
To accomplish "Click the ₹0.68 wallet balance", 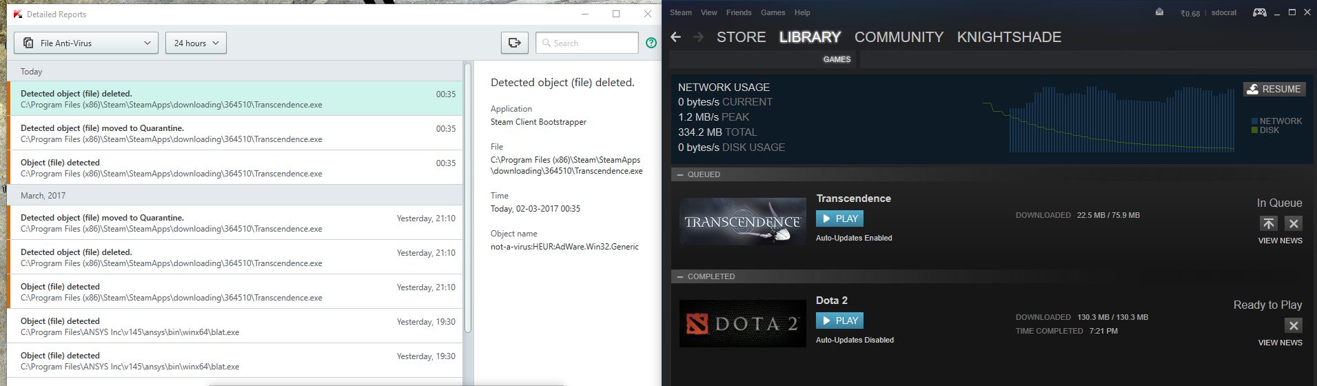I will [1190, 13].
